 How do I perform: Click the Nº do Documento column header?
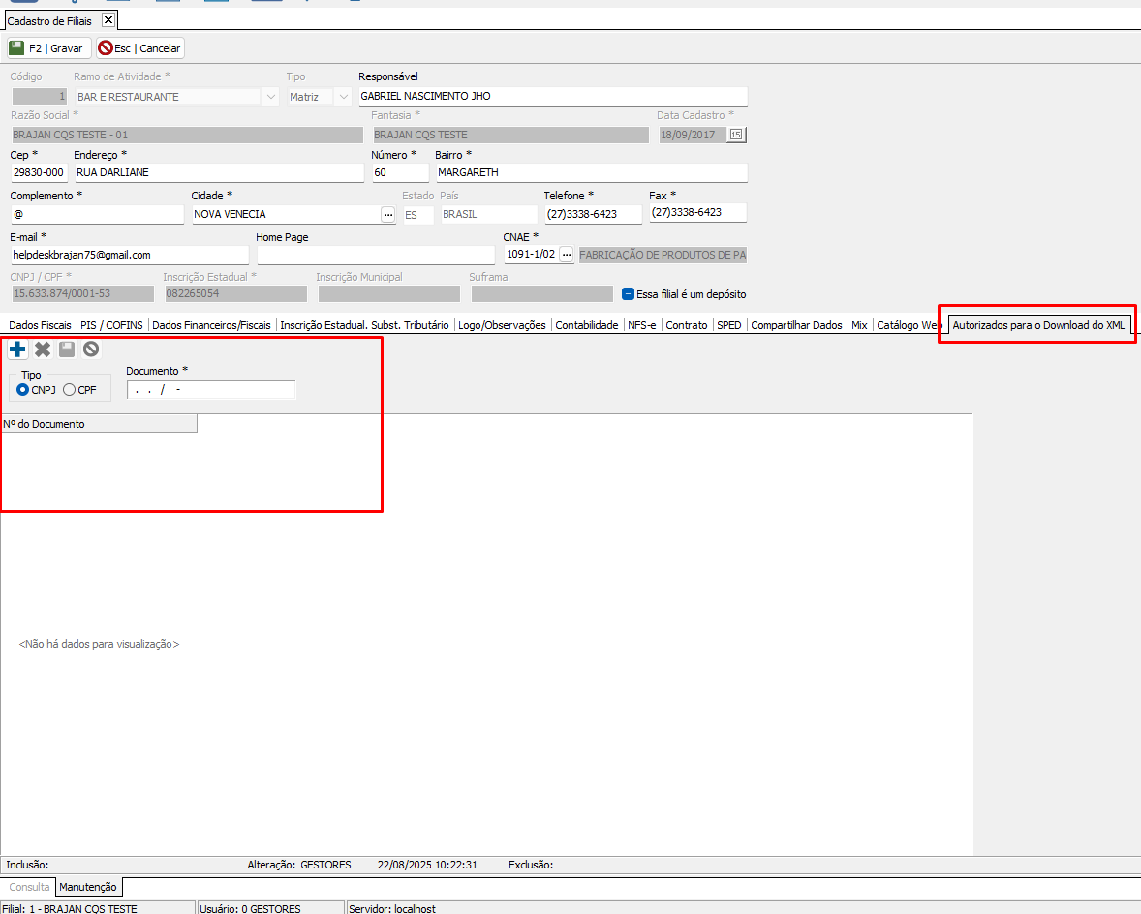[99, 424]
